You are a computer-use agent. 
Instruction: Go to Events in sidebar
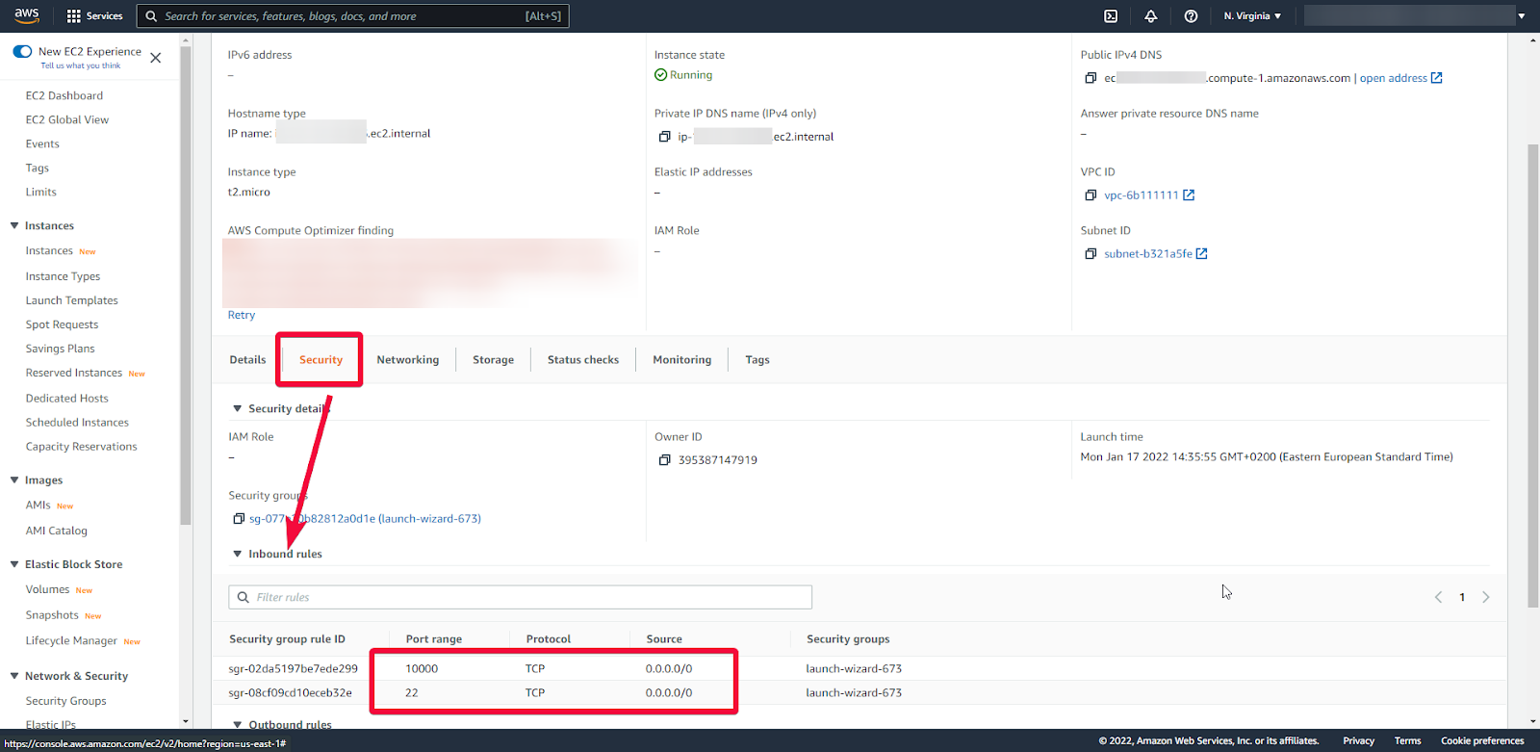pyautogui.click(x=42, y=143)
